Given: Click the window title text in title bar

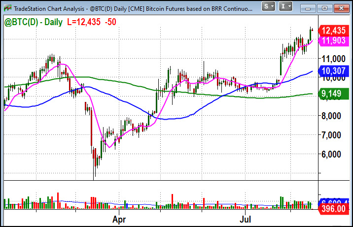Looking at the screenshot, I should click(x=133, y=9).
